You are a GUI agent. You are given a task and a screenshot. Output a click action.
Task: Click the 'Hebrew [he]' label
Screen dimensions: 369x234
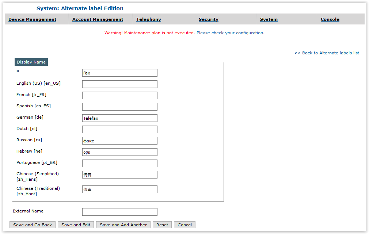point(30,151)
